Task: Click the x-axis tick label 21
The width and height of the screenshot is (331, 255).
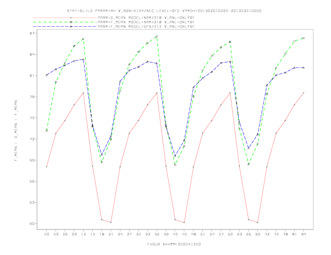Action: (x=111, y=234)
